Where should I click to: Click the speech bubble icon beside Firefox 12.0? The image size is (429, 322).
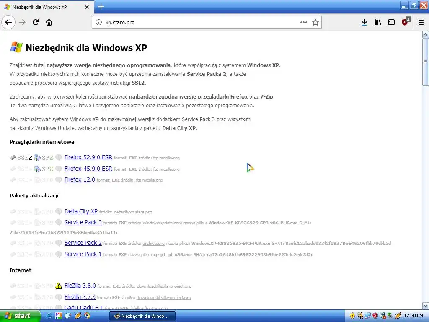point(59,180)
